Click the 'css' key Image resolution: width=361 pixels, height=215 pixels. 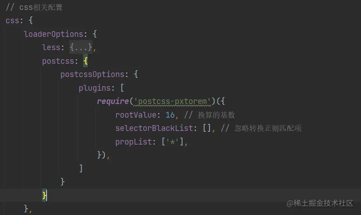pyautogui.click(x=12, y=21)
